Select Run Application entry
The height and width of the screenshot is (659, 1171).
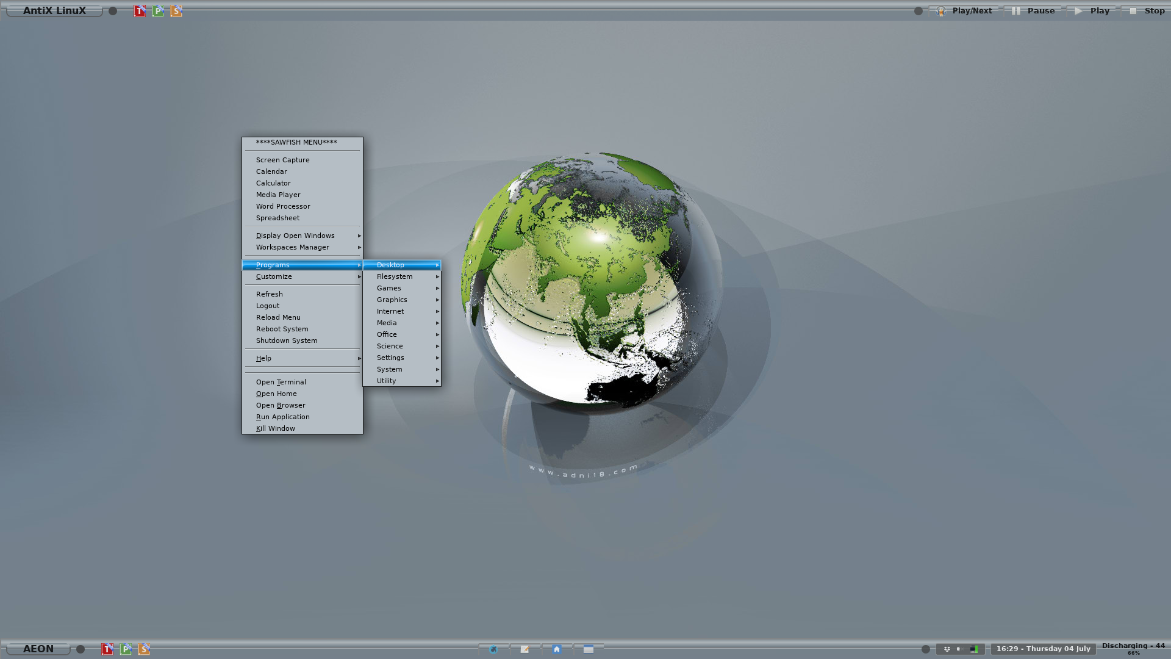pos(303,417)
